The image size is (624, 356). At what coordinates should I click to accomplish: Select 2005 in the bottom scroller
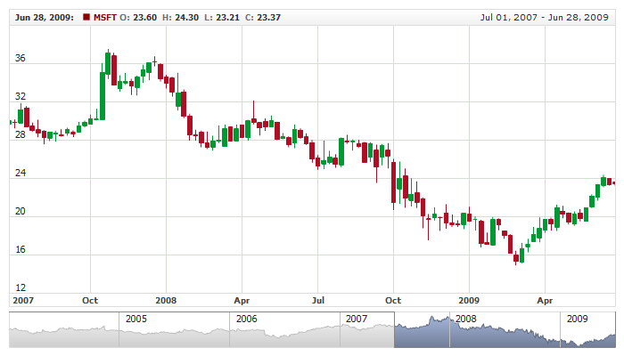pos(135,319)
